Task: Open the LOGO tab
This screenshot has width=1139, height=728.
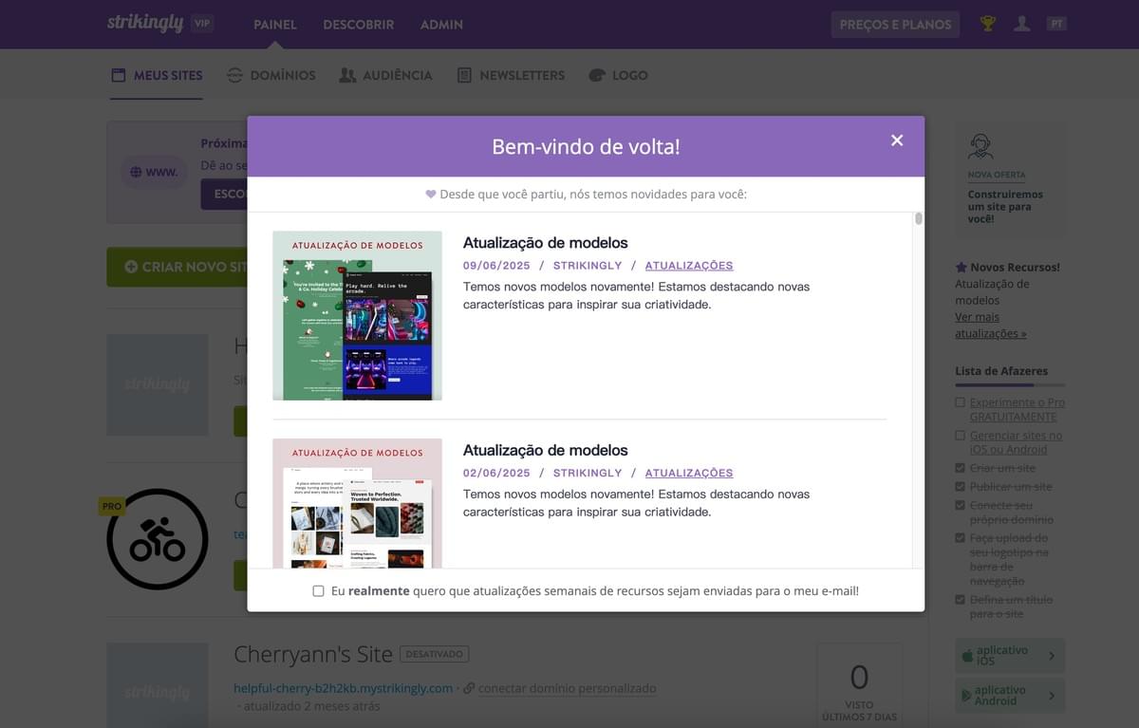Action: point(618,75)
